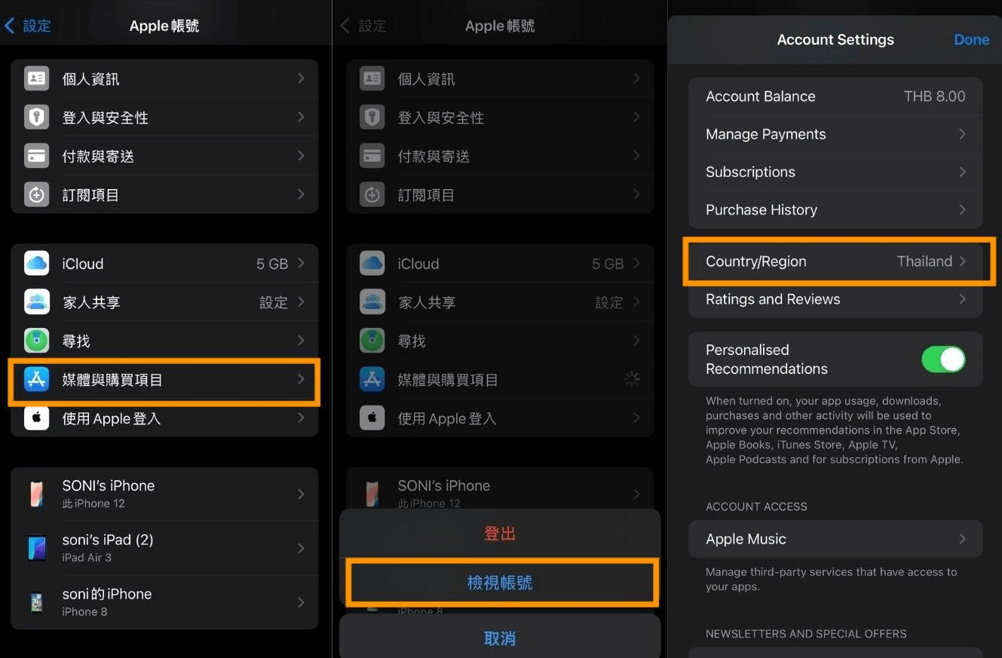The image size is (1002, 658).
Task: Go back to 設定 in left panel
Action: (28, 26)
